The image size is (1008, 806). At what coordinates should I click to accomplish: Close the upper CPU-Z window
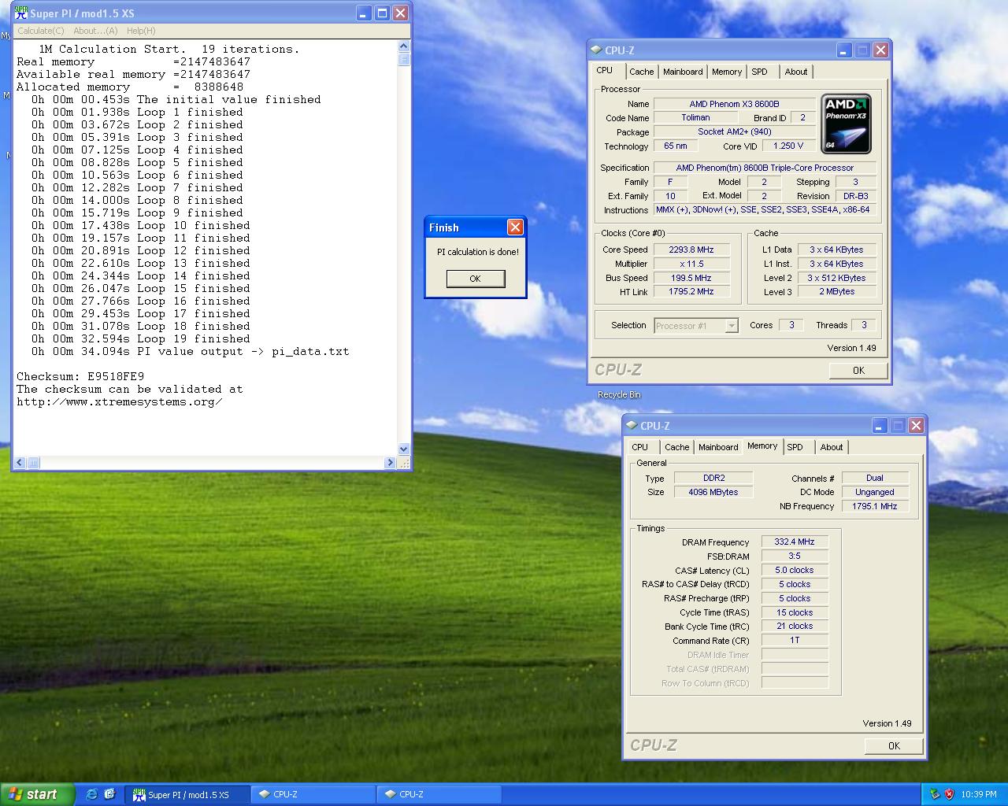pyautogui.click(x=880, y=50)
